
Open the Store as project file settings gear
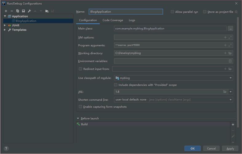coord(236,12)
